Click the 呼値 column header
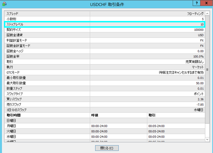 click(95, 115)
